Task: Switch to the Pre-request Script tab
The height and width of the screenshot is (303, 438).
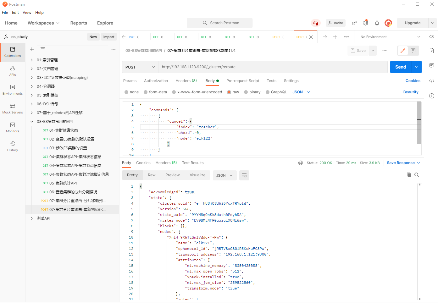Action: (x=242, y=81)
